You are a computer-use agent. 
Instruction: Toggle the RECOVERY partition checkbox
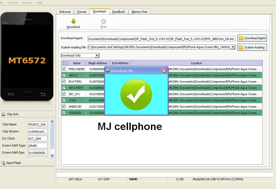64,88
